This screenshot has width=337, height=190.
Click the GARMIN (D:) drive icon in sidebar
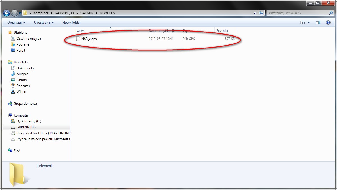click(x=13, y=127)
